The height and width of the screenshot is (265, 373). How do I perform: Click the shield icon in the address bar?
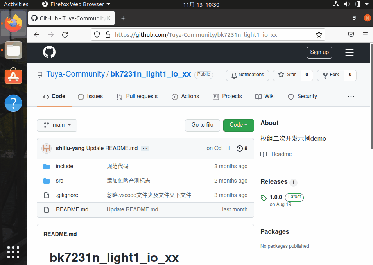click(97, 34)
